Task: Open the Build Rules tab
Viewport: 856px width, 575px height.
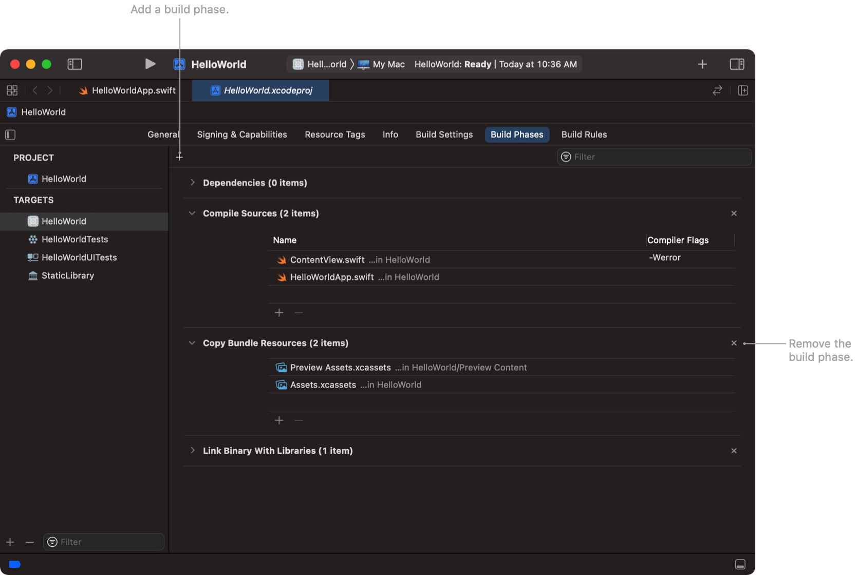Action: pyautogui.click(x=584, y=135)
